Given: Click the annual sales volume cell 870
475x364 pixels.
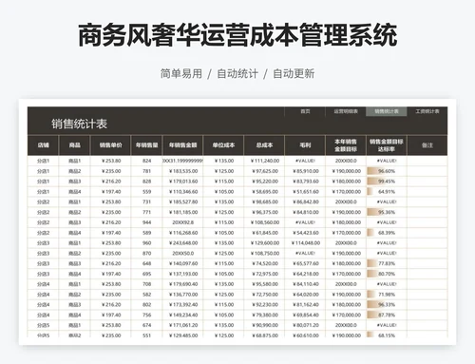Looking at the screenshot, I should click(x=146, y=254).
